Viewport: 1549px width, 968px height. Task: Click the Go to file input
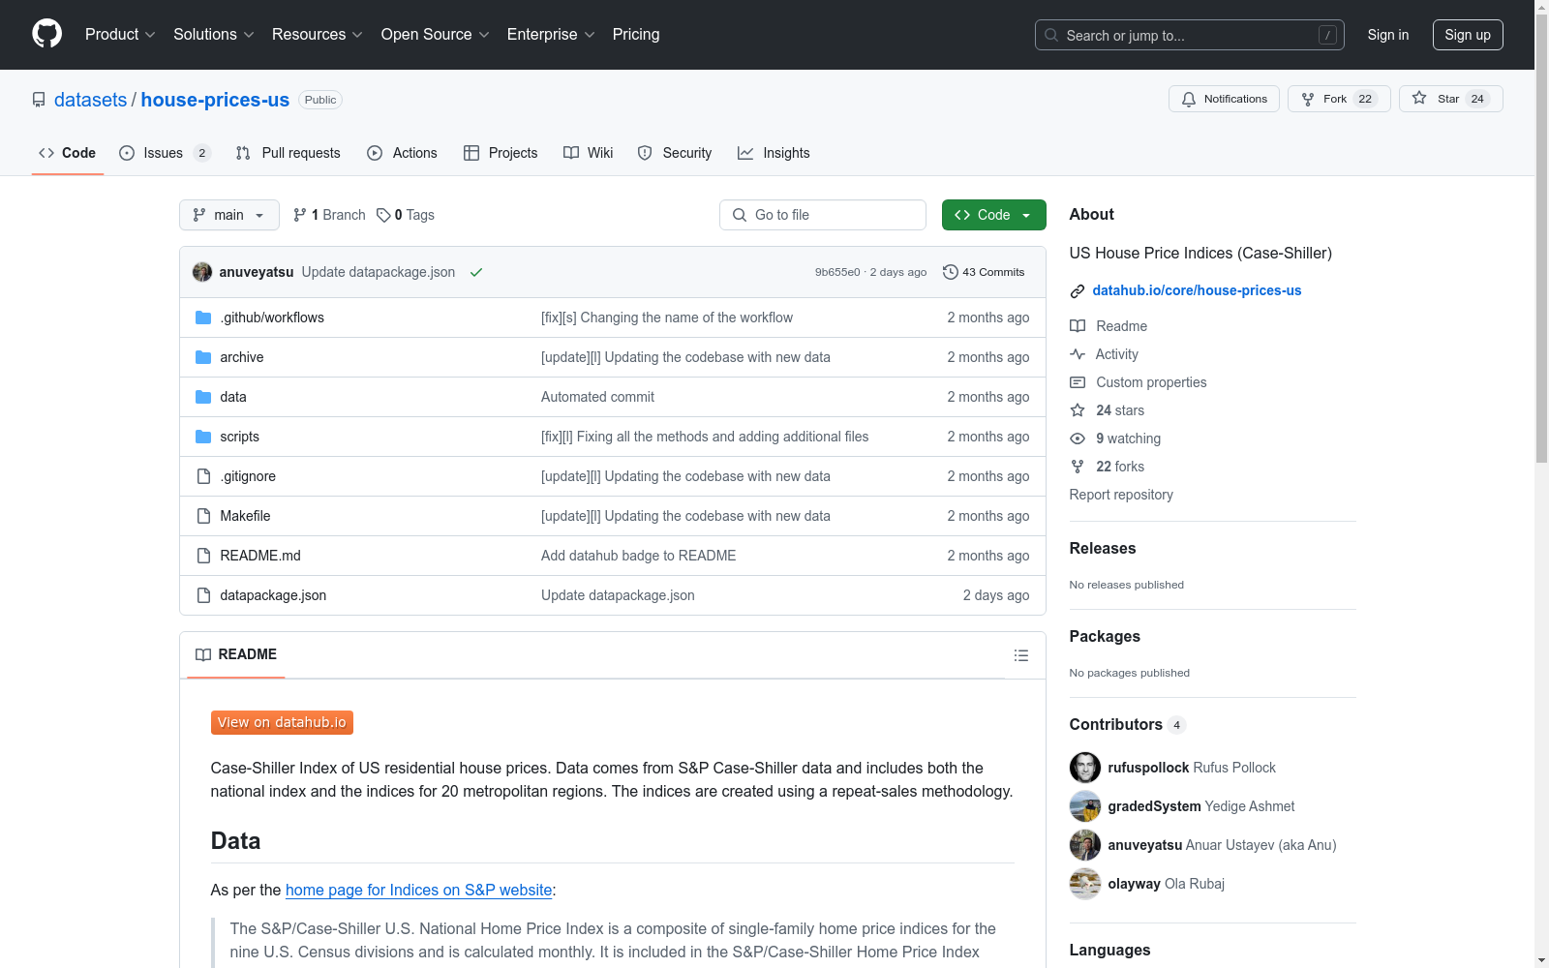[823, 215]
